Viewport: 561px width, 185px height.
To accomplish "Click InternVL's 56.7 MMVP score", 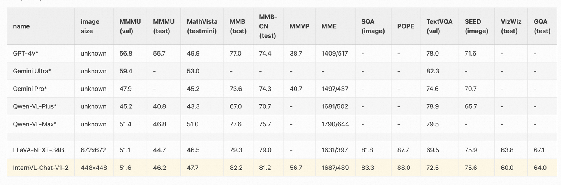I will pyautogui.click(x=296, y=168).
